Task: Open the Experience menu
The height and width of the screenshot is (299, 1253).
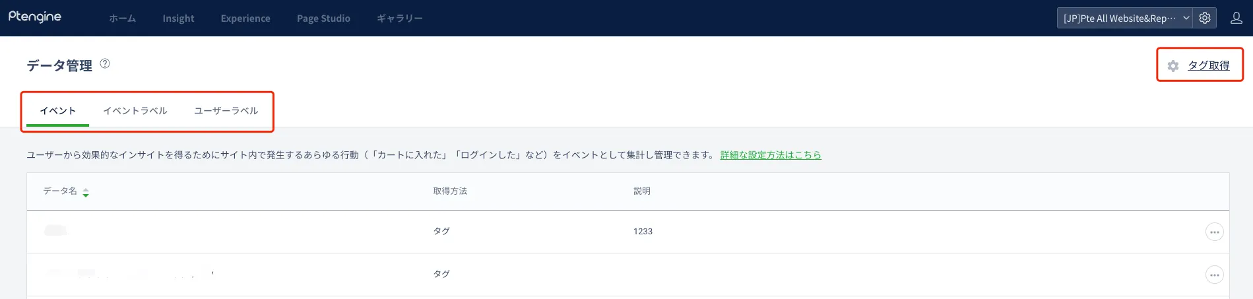Action: 245,18
